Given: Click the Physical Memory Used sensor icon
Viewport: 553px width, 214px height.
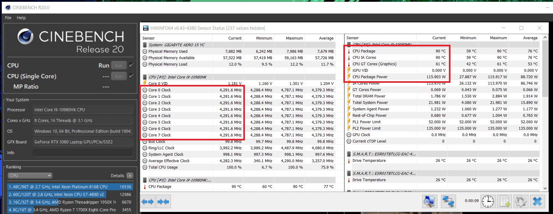Looking at the screenshot, I should point(145,52).
